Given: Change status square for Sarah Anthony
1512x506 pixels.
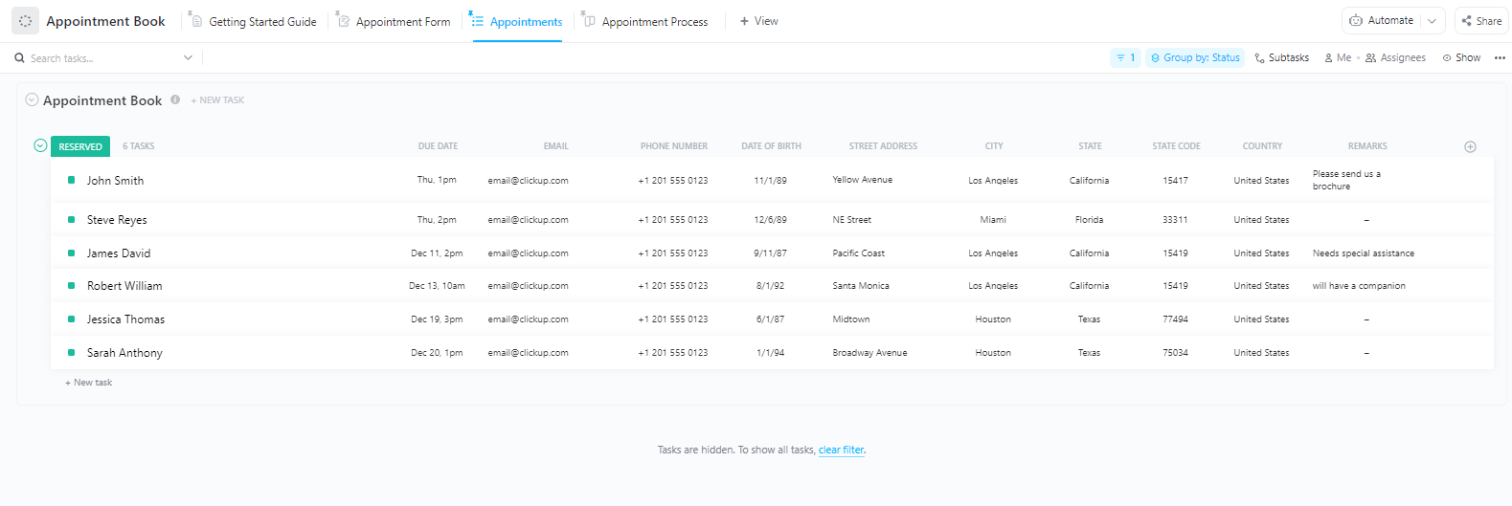Looking at the screenshot, I should 71,352.
